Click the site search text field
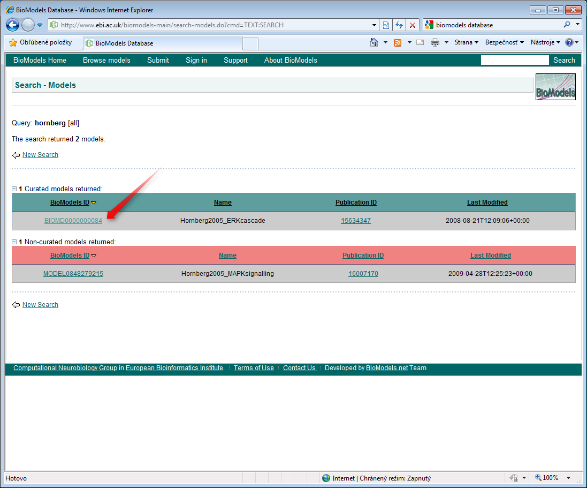 [x=515, y=60]
